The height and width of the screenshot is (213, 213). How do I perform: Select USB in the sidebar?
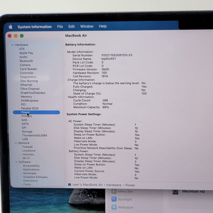(x=25, y=139)
